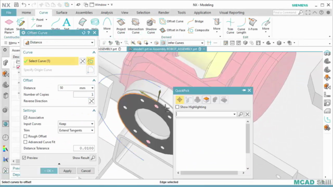The width and height of the screenshot is (333, 187).
Task: Select the Intersection Curve tool
Action: (x=135, y=26)
